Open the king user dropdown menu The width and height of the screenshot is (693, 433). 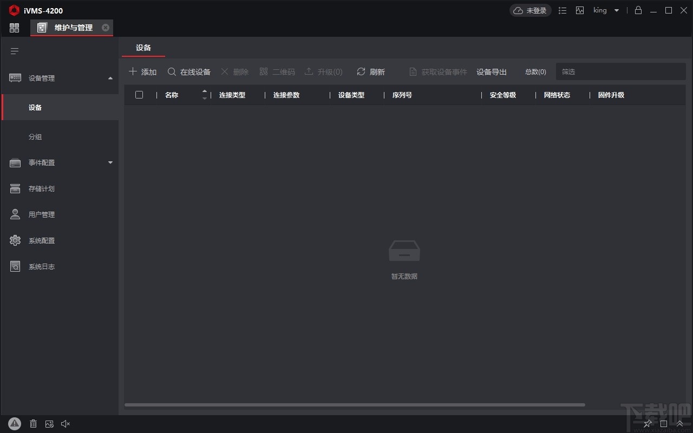pyautogui.click(x=606, y=10)
